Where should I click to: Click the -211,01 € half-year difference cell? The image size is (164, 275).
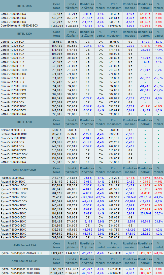[145, 197]
